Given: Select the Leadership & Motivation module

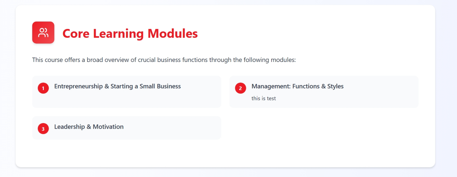Looking at the screenshot, I should click(89, 127).
